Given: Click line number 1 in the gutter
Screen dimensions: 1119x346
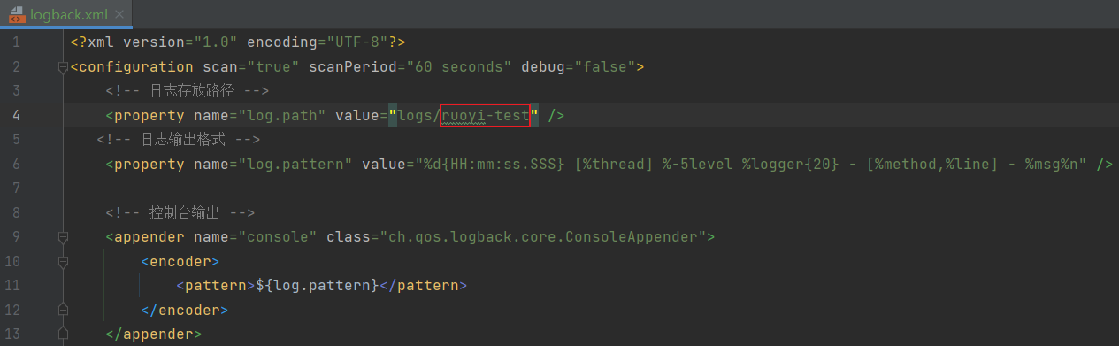Looking at the screenshot, I should 17,42.
